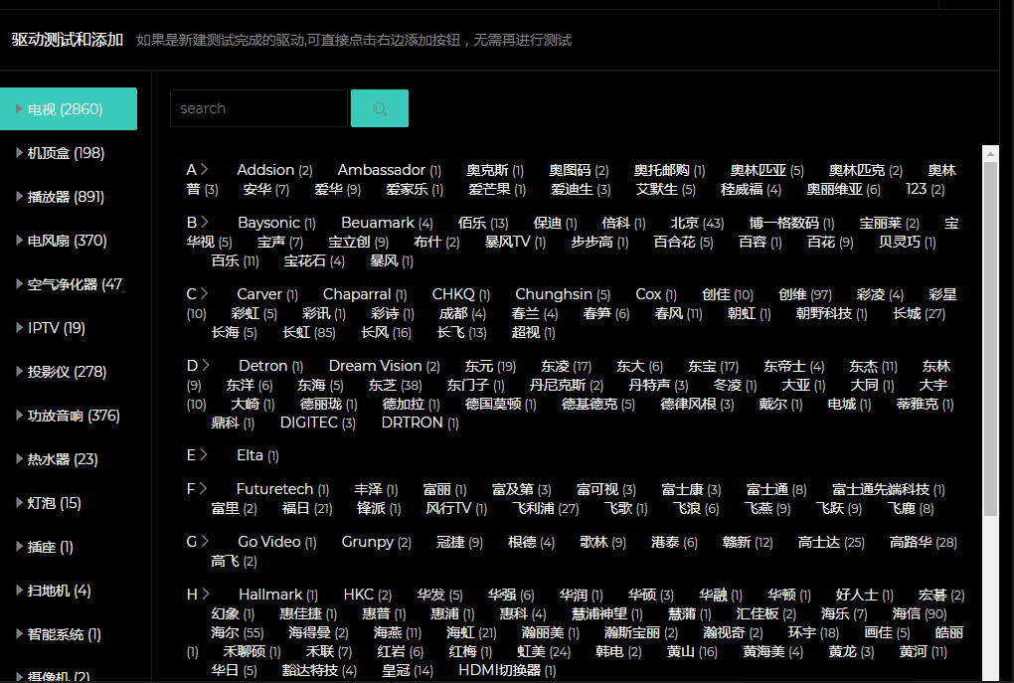Select brand 长虹 (85)

pos(309,332)
